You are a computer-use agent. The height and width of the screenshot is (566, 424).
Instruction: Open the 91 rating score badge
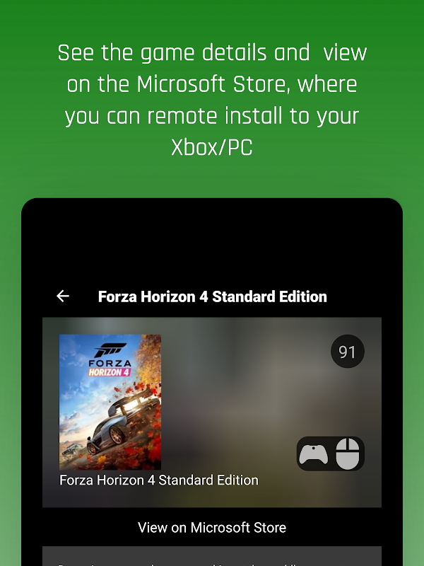point(348,351)
